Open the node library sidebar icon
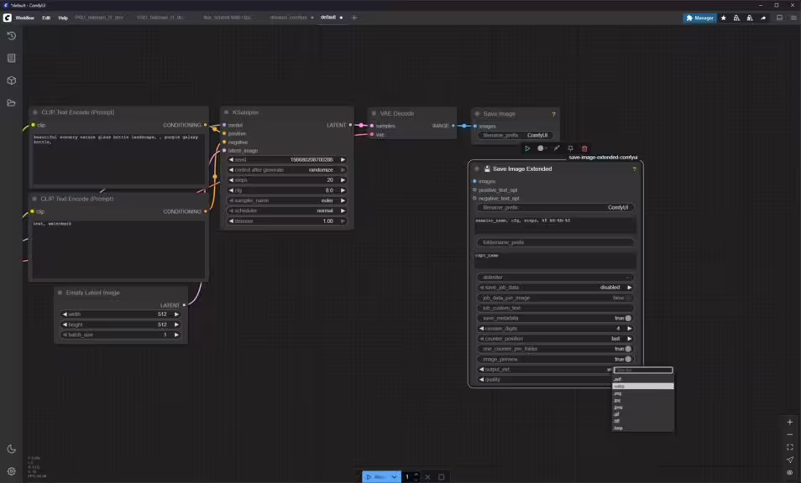The image size is (801, 483). point(11,58)
